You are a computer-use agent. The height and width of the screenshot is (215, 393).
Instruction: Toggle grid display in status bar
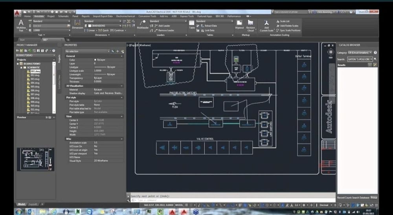[x=186, y=205]
